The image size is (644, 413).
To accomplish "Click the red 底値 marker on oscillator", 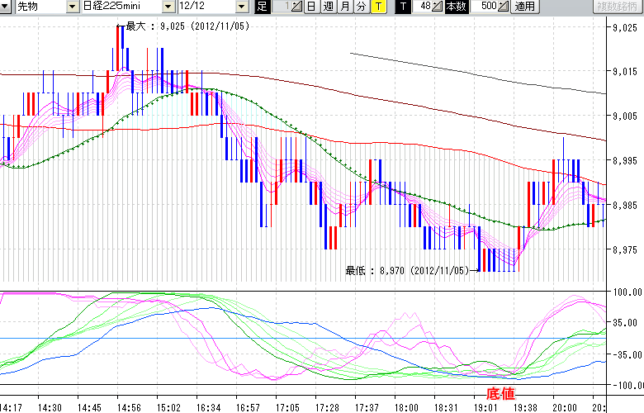I will click(x=501, y=392).
